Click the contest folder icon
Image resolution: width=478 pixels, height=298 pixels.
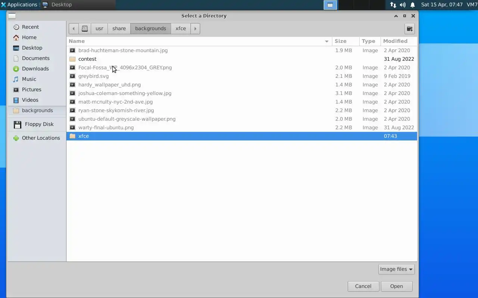[72, 59]
